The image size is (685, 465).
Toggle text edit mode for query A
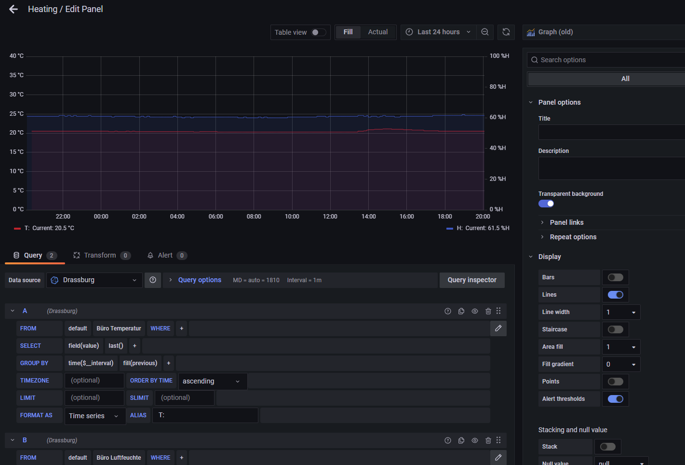[x=498, y=328]
